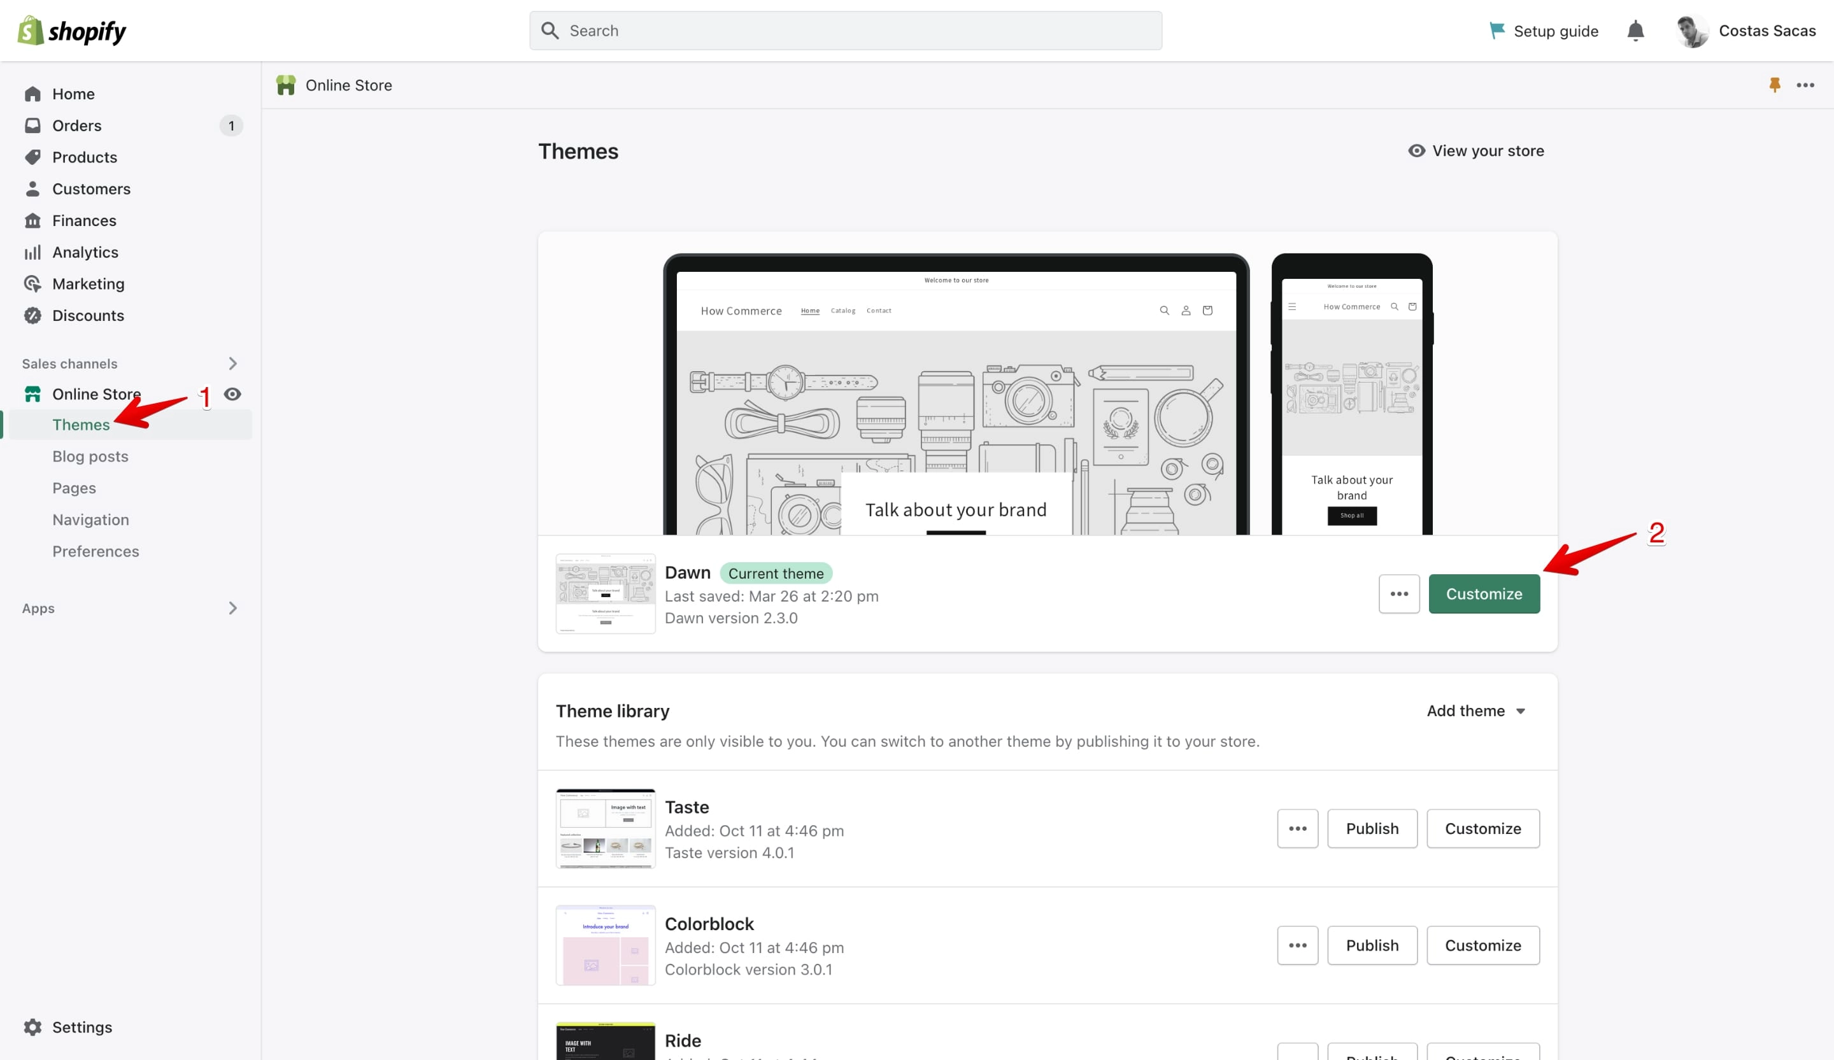Open Preferences under Online Store
This screenshot has width=1834, height=1060.
[96, 551]
